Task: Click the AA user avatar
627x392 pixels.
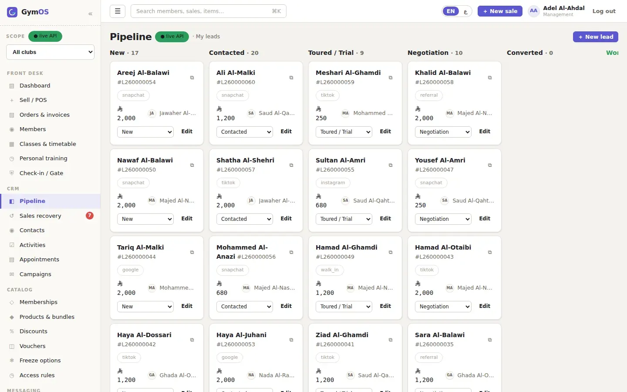Action: click(534, 11)
